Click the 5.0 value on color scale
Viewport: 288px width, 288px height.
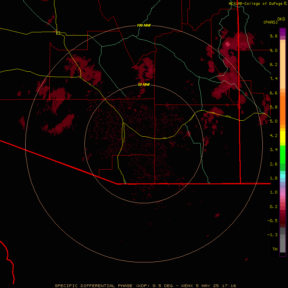[x=274, y=121]
